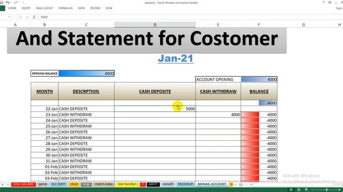The width and height of the screenshot is (343, 192).
Task: Open undo history dropdown arrow
Action: tap(11, 3)
